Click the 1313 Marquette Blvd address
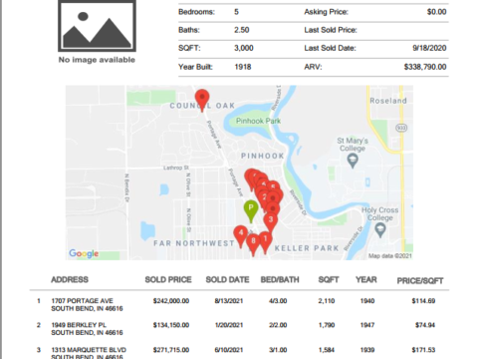The image size is (478, 359). pos(89,353)
